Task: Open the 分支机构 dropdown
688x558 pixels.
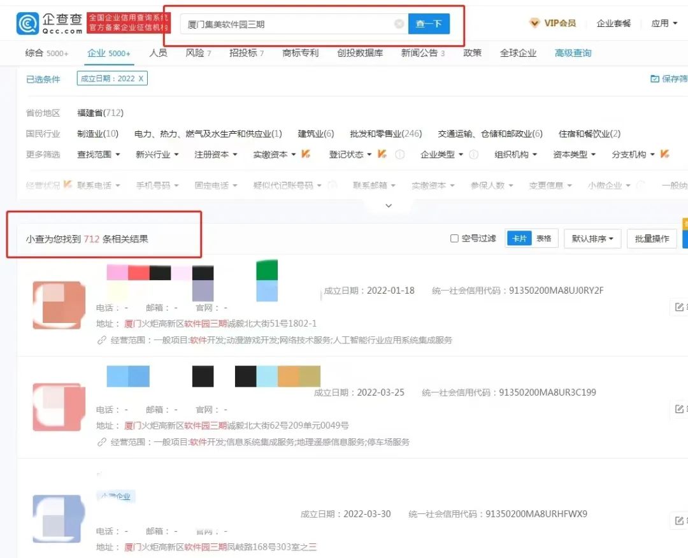Action: 633,154
